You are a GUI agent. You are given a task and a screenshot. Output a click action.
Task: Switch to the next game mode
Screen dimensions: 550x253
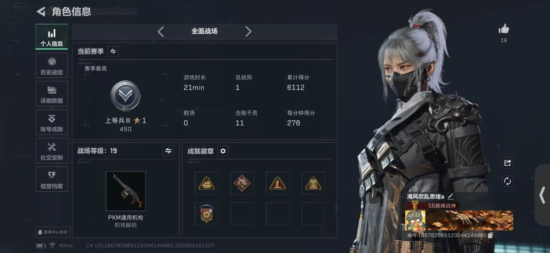(x=248, y=31)
